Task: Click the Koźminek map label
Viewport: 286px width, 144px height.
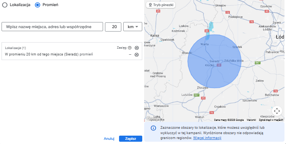Action: [178, 31]
